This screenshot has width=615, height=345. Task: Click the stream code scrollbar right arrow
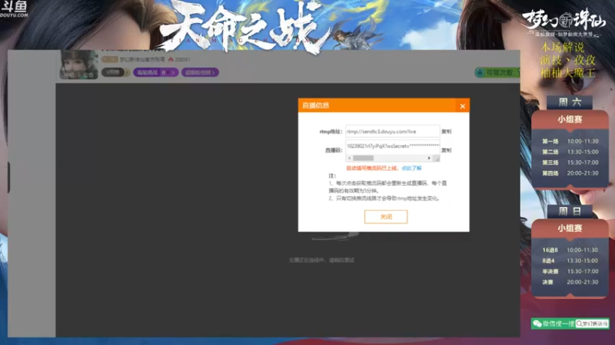(429, 158)
